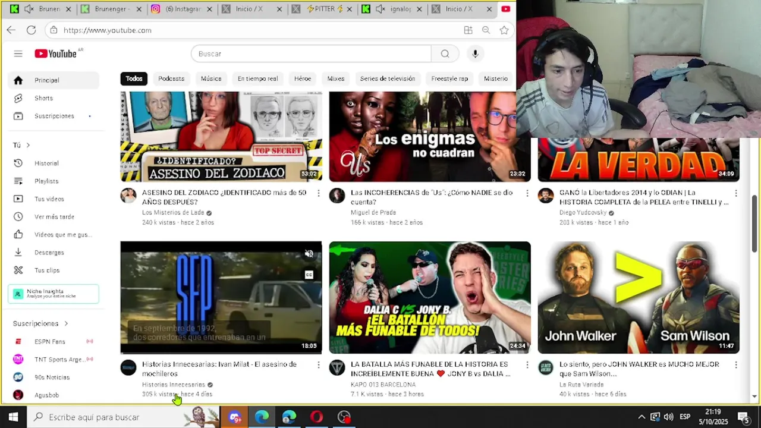Image resolution: width=761 pixels, height=428 pixels.
Task: Show hidden system tray icons
Action: coord(641,417)
